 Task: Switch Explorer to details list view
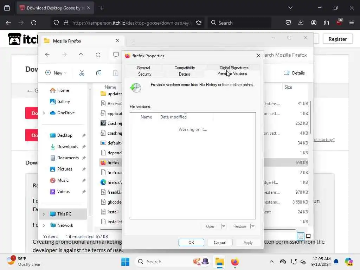click(x=301, y=236)
